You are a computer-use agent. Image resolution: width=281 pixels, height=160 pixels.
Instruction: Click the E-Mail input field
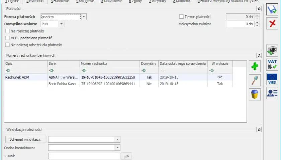pyautogui.click(x=84, y=156)
